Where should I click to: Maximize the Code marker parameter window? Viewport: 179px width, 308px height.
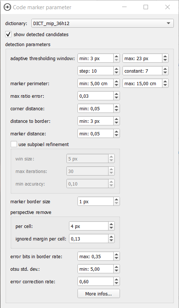146,7
